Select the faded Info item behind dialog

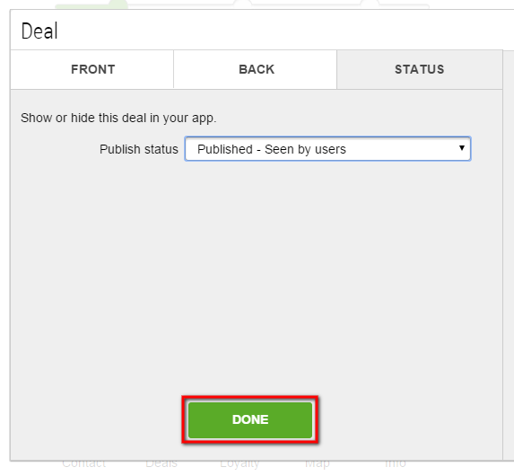(396, 463)
